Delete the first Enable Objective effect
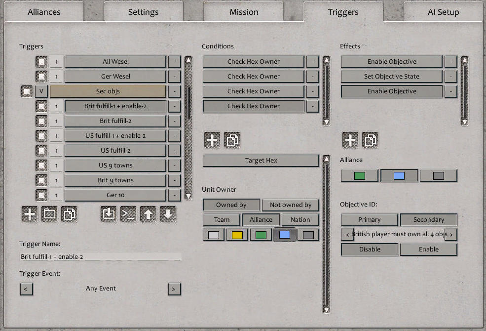 click(450, 62)
